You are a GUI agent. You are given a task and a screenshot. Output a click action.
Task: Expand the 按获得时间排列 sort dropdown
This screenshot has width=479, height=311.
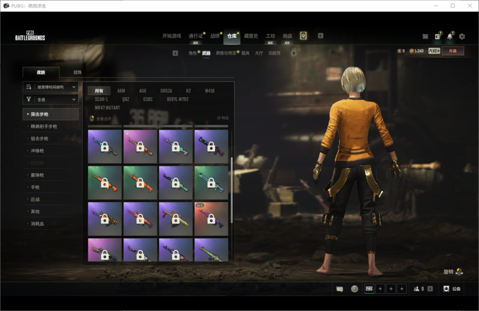[x=51, y=87]
